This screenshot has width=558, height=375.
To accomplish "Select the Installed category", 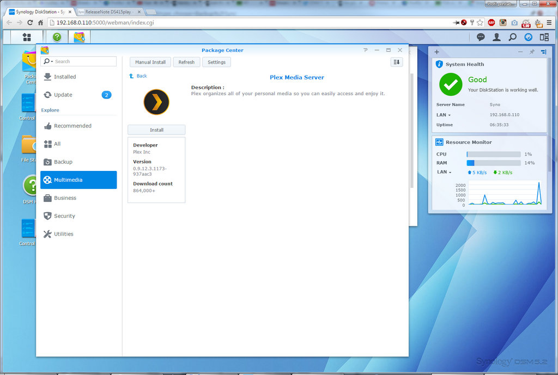I will [x=78, y=77].
